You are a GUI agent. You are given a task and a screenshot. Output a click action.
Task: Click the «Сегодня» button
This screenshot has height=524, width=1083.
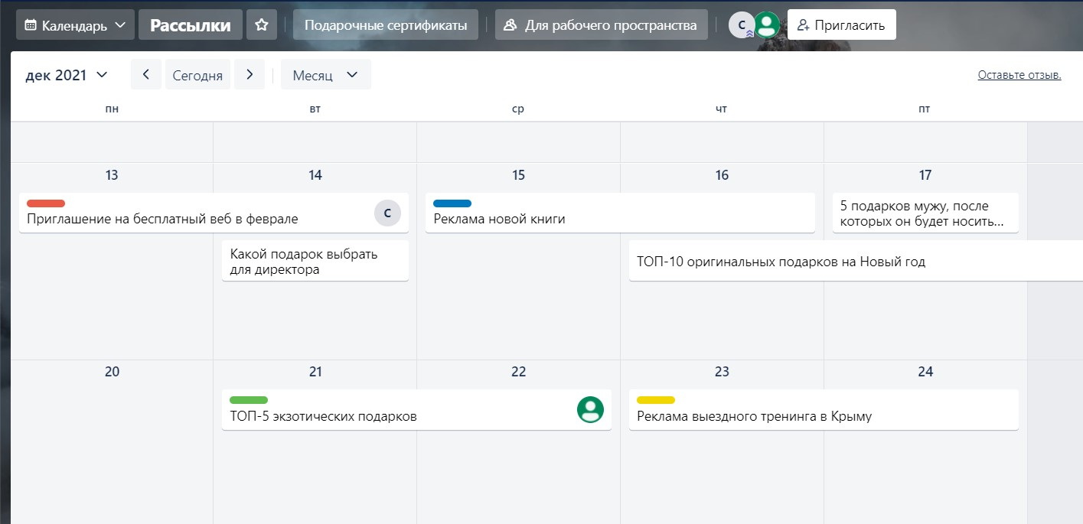tap(199, 74)
